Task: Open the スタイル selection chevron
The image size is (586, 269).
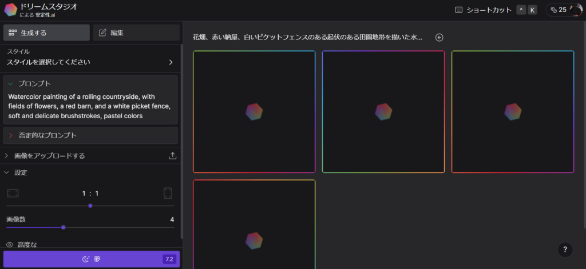Action: (x=171, y=62)
